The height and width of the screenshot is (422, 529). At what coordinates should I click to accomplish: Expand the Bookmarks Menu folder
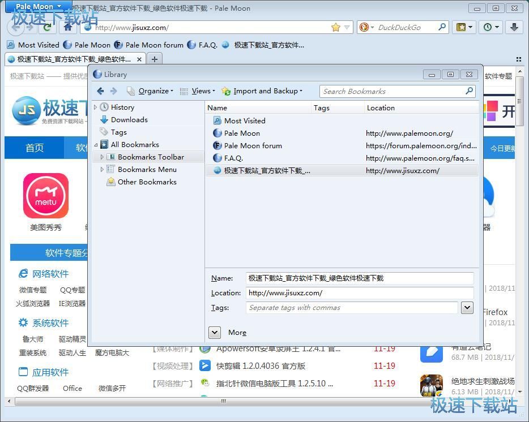(102, 170)
